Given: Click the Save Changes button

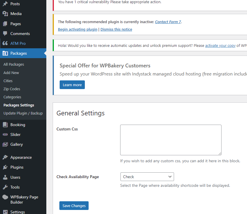Looking at the screenshot, I should coord(74,206).
